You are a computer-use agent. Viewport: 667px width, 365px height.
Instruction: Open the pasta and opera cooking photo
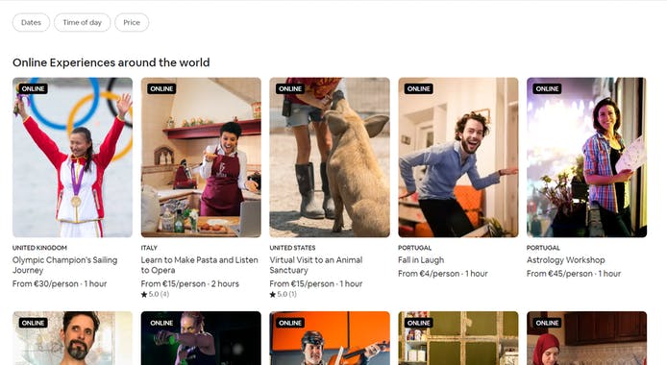click(x=201, y=158)
